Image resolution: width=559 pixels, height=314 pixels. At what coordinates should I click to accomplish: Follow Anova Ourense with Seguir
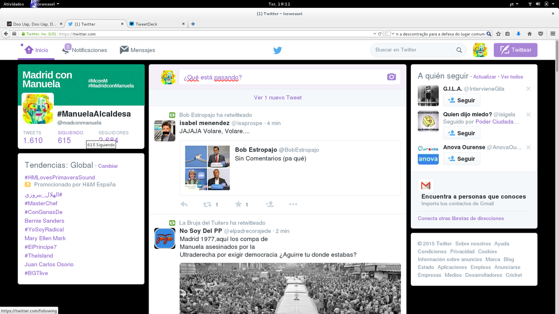461,159
